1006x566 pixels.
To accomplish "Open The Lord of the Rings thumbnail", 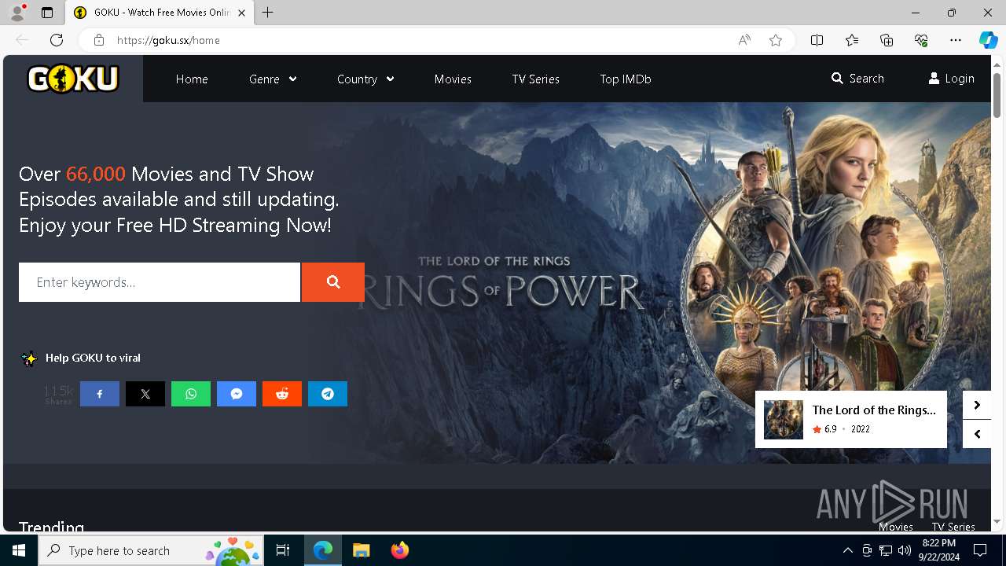I will point(784,420).
